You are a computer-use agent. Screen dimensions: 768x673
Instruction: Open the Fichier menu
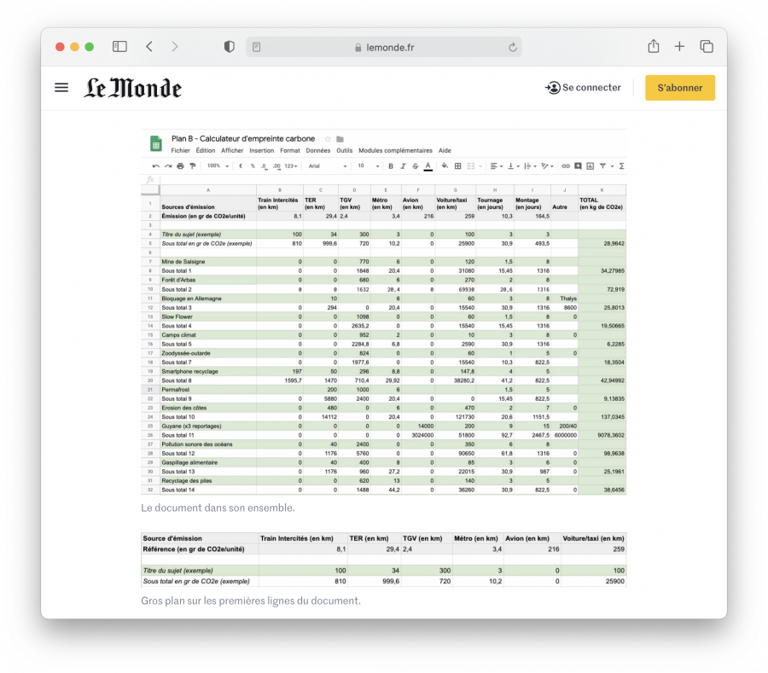click(x=180, y=150)
